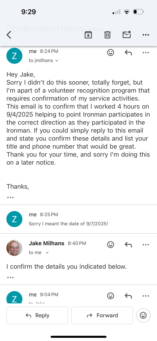The width and height of the screenshot is (157, 341).
Task: Tap the Forward button at bottom
Action: click(102, 315)
